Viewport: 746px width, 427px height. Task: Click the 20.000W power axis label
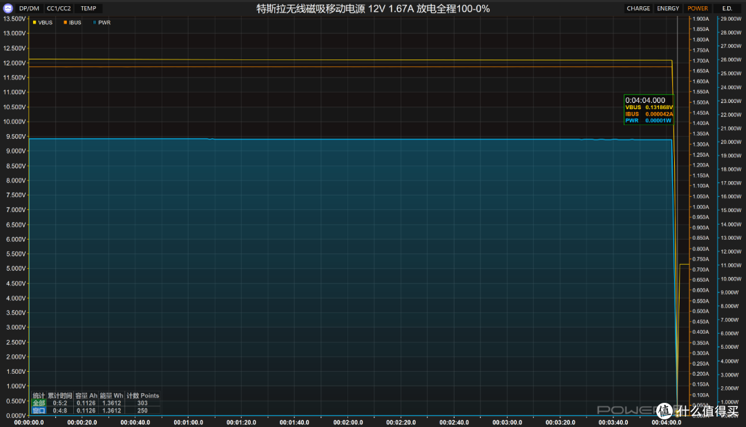(x=731, y=142)
